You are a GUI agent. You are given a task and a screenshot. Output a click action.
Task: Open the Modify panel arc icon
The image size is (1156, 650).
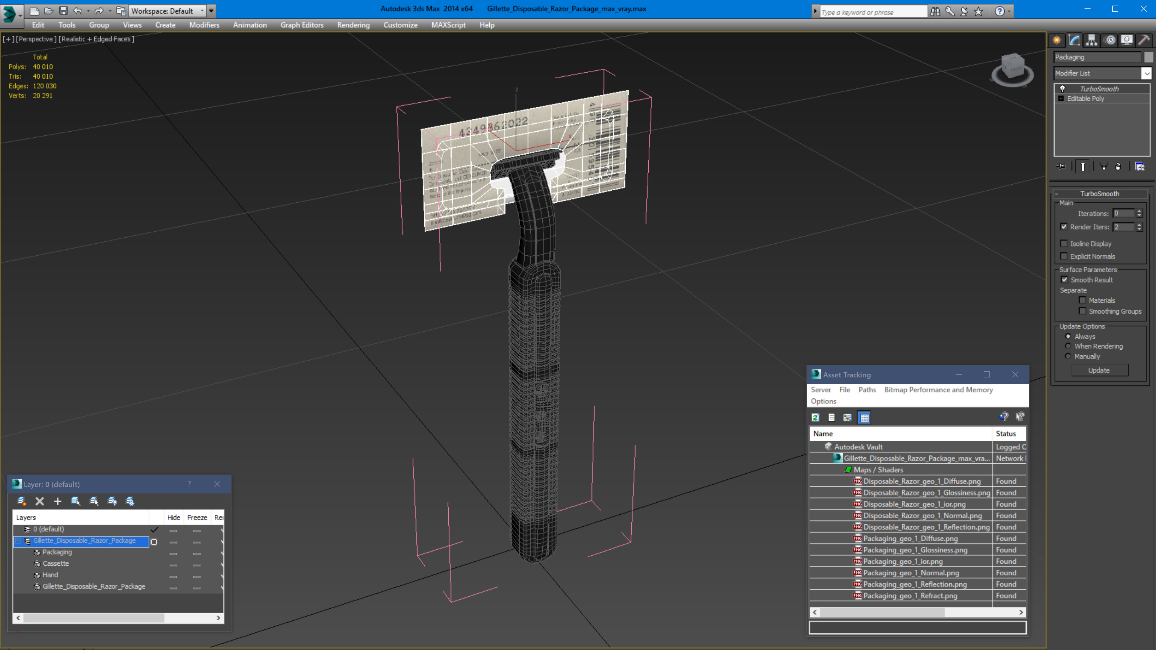1074,40
